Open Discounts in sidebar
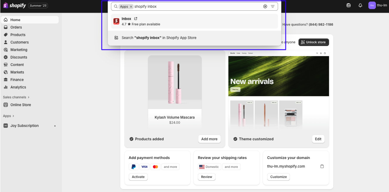Image resolution: width=389 pixels, height=192 pixels. click(x=30, y=57)
